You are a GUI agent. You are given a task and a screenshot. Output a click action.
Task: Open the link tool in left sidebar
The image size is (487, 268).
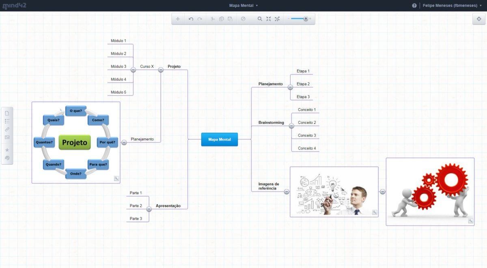(x=7, y=130)
